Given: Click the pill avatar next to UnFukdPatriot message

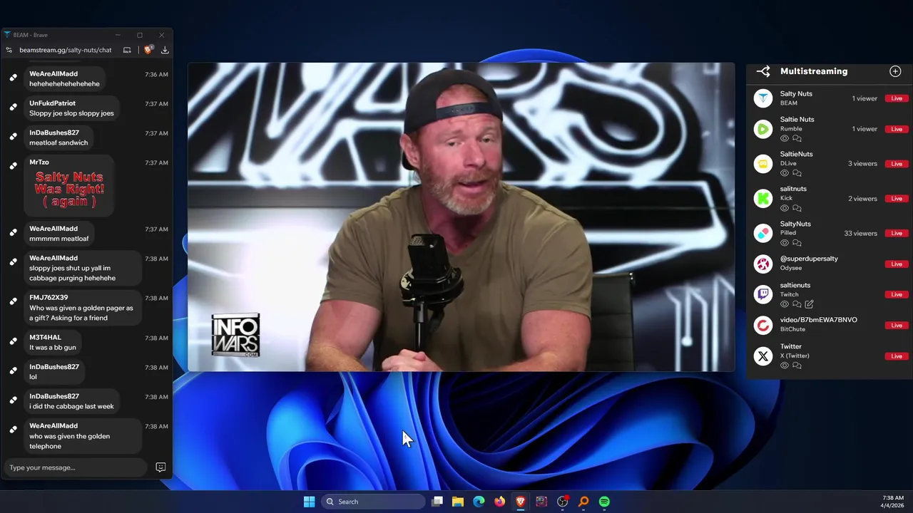Looking at the screenshot, I should (x=13, y=107).
